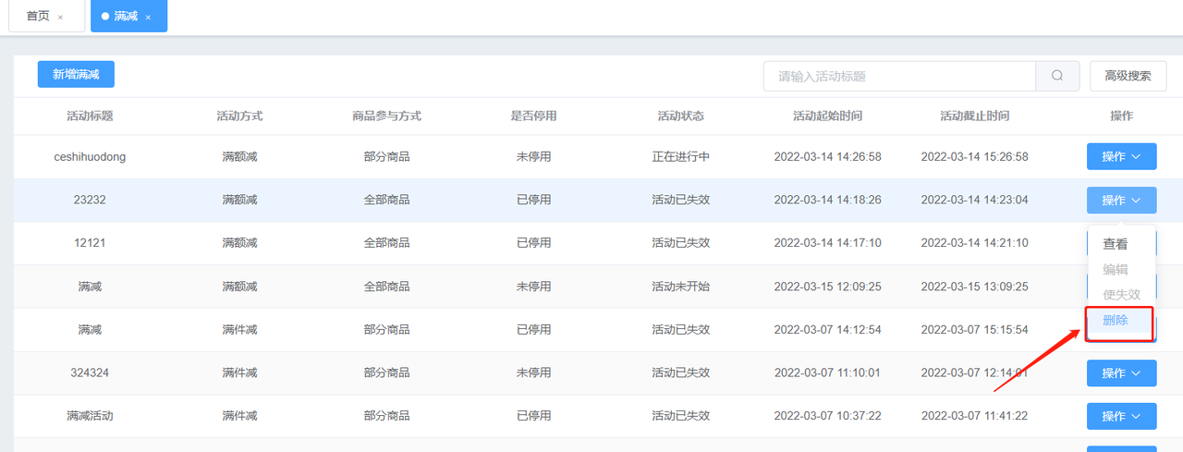The image size is (1183, 452).
Task: Choose 使失效 in the dropdown menu
Action: [1121, 295]
